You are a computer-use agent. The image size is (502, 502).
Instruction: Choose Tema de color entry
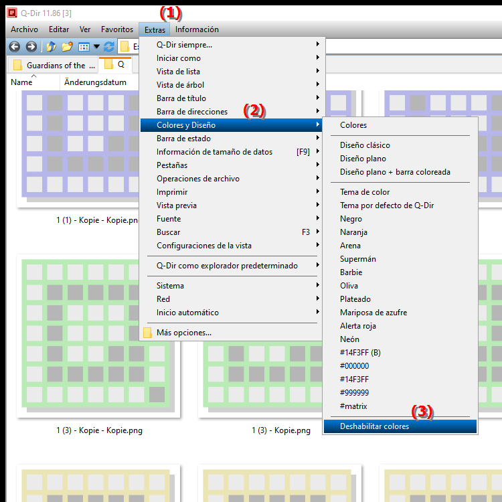coord(400,192)
